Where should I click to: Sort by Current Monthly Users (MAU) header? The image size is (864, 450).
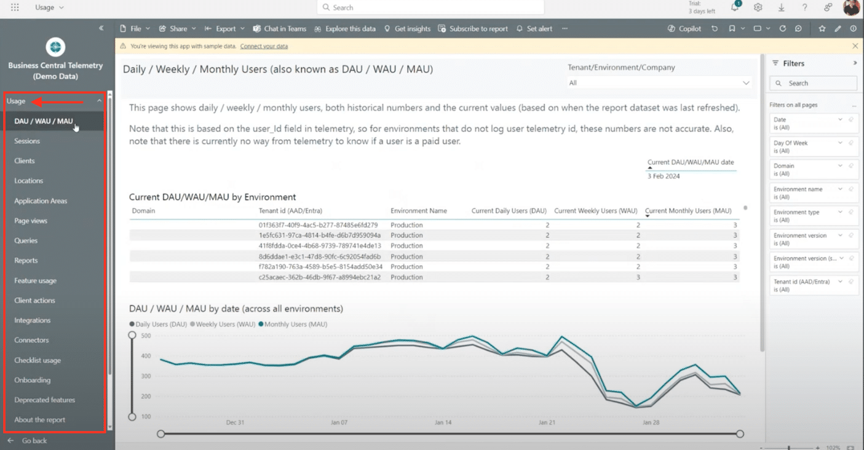pyautogui.click(x=688, y=211)
